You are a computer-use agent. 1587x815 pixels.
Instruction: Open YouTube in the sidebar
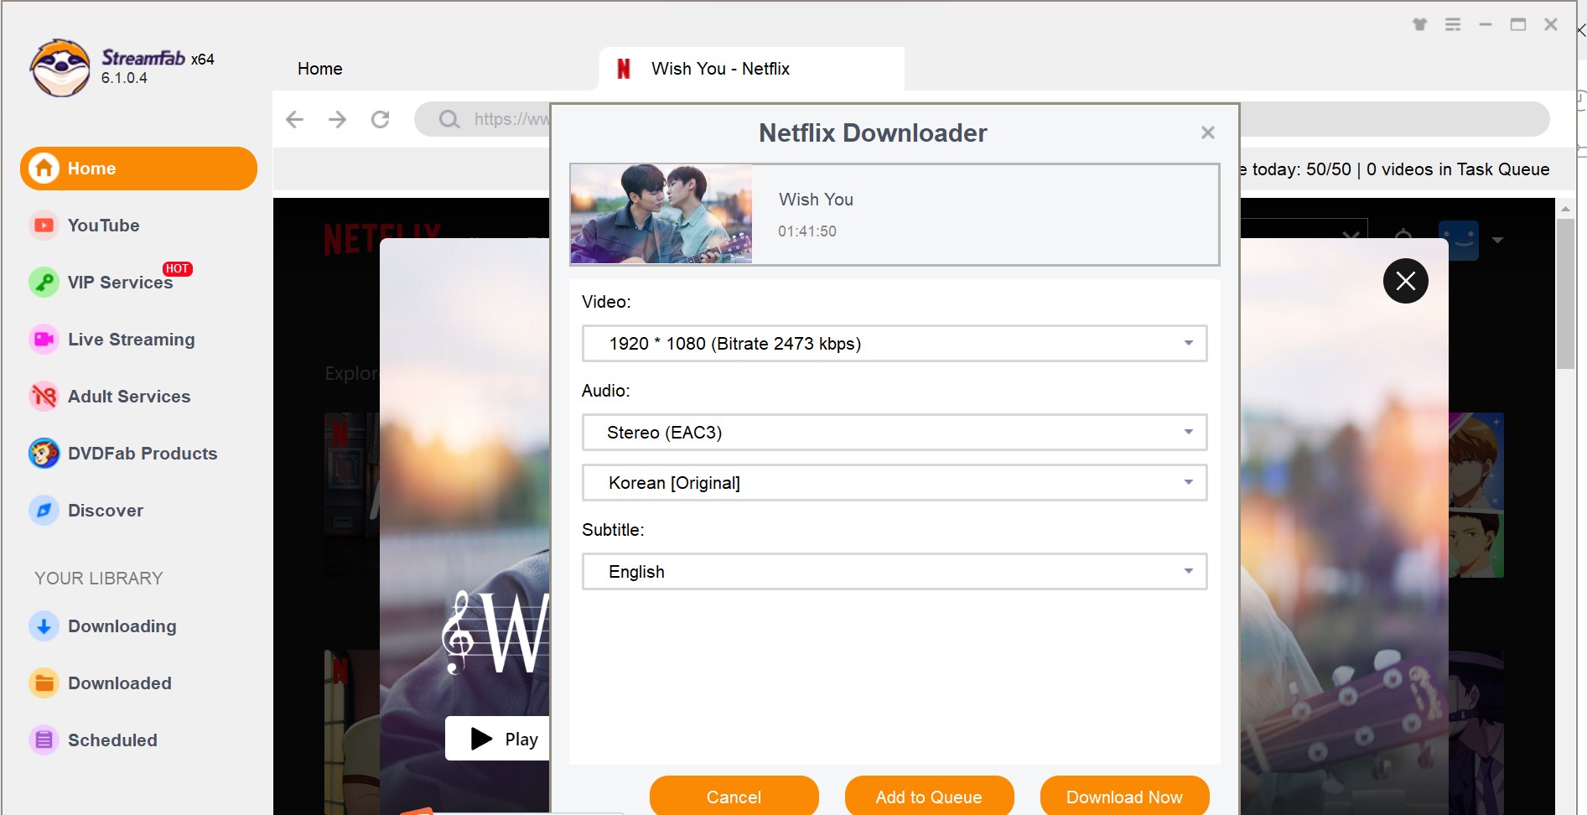point(103,226)
